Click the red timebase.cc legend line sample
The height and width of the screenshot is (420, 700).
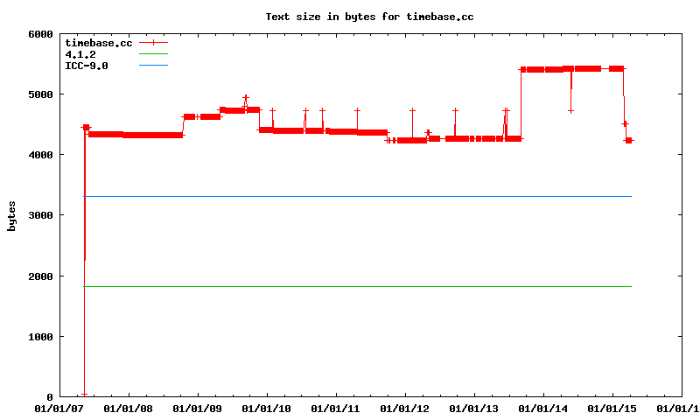click(x=152, y=42)
